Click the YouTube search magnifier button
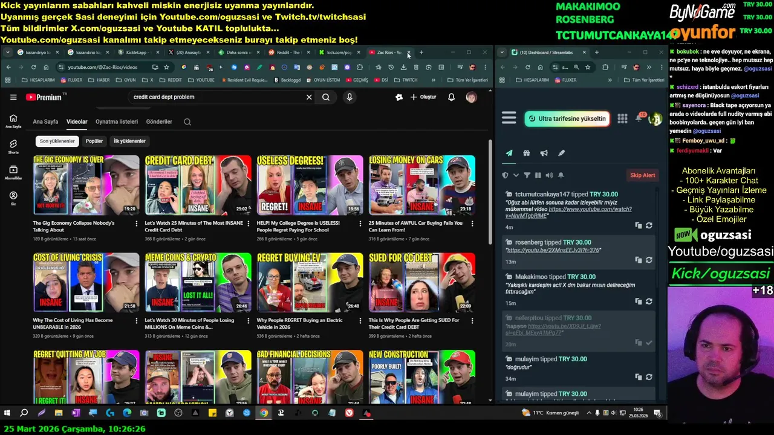This screenshot has width=774, height=435. click(326, 97)
